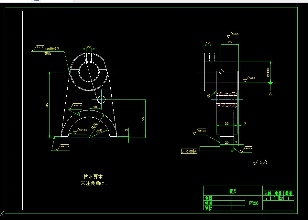Image resolution: width=308 pixels, height=220 pixels.
Task: Select the datum triangle under Ø30H8
Action: tap(271, 83)
